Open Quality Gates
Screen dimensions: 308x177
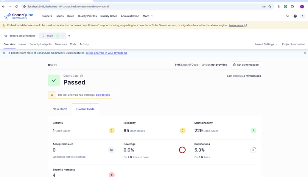click(109, 16)
